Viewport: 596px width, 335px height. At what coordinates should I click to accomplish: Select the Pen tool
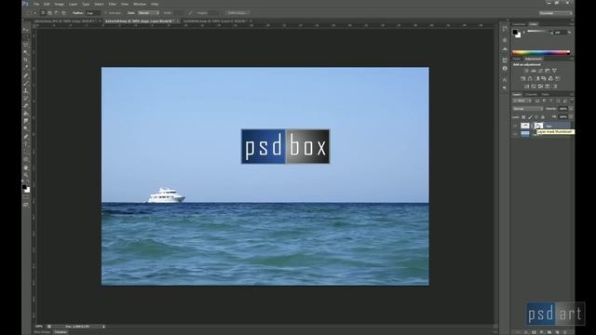click(26, 137)
